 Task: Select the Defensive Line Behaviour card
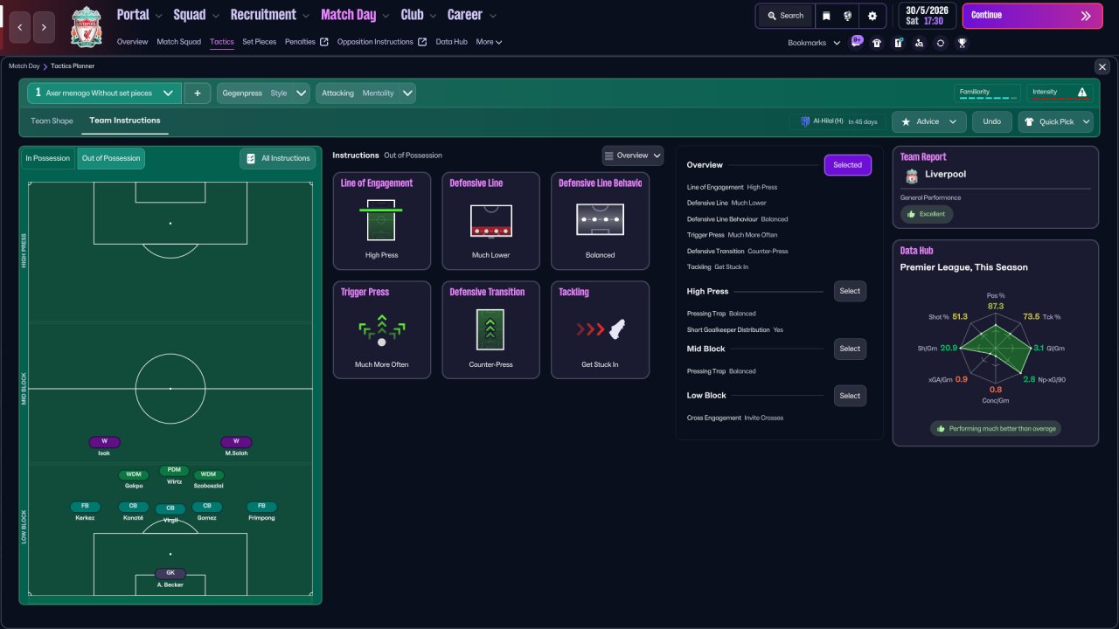[x=600, y=221]
